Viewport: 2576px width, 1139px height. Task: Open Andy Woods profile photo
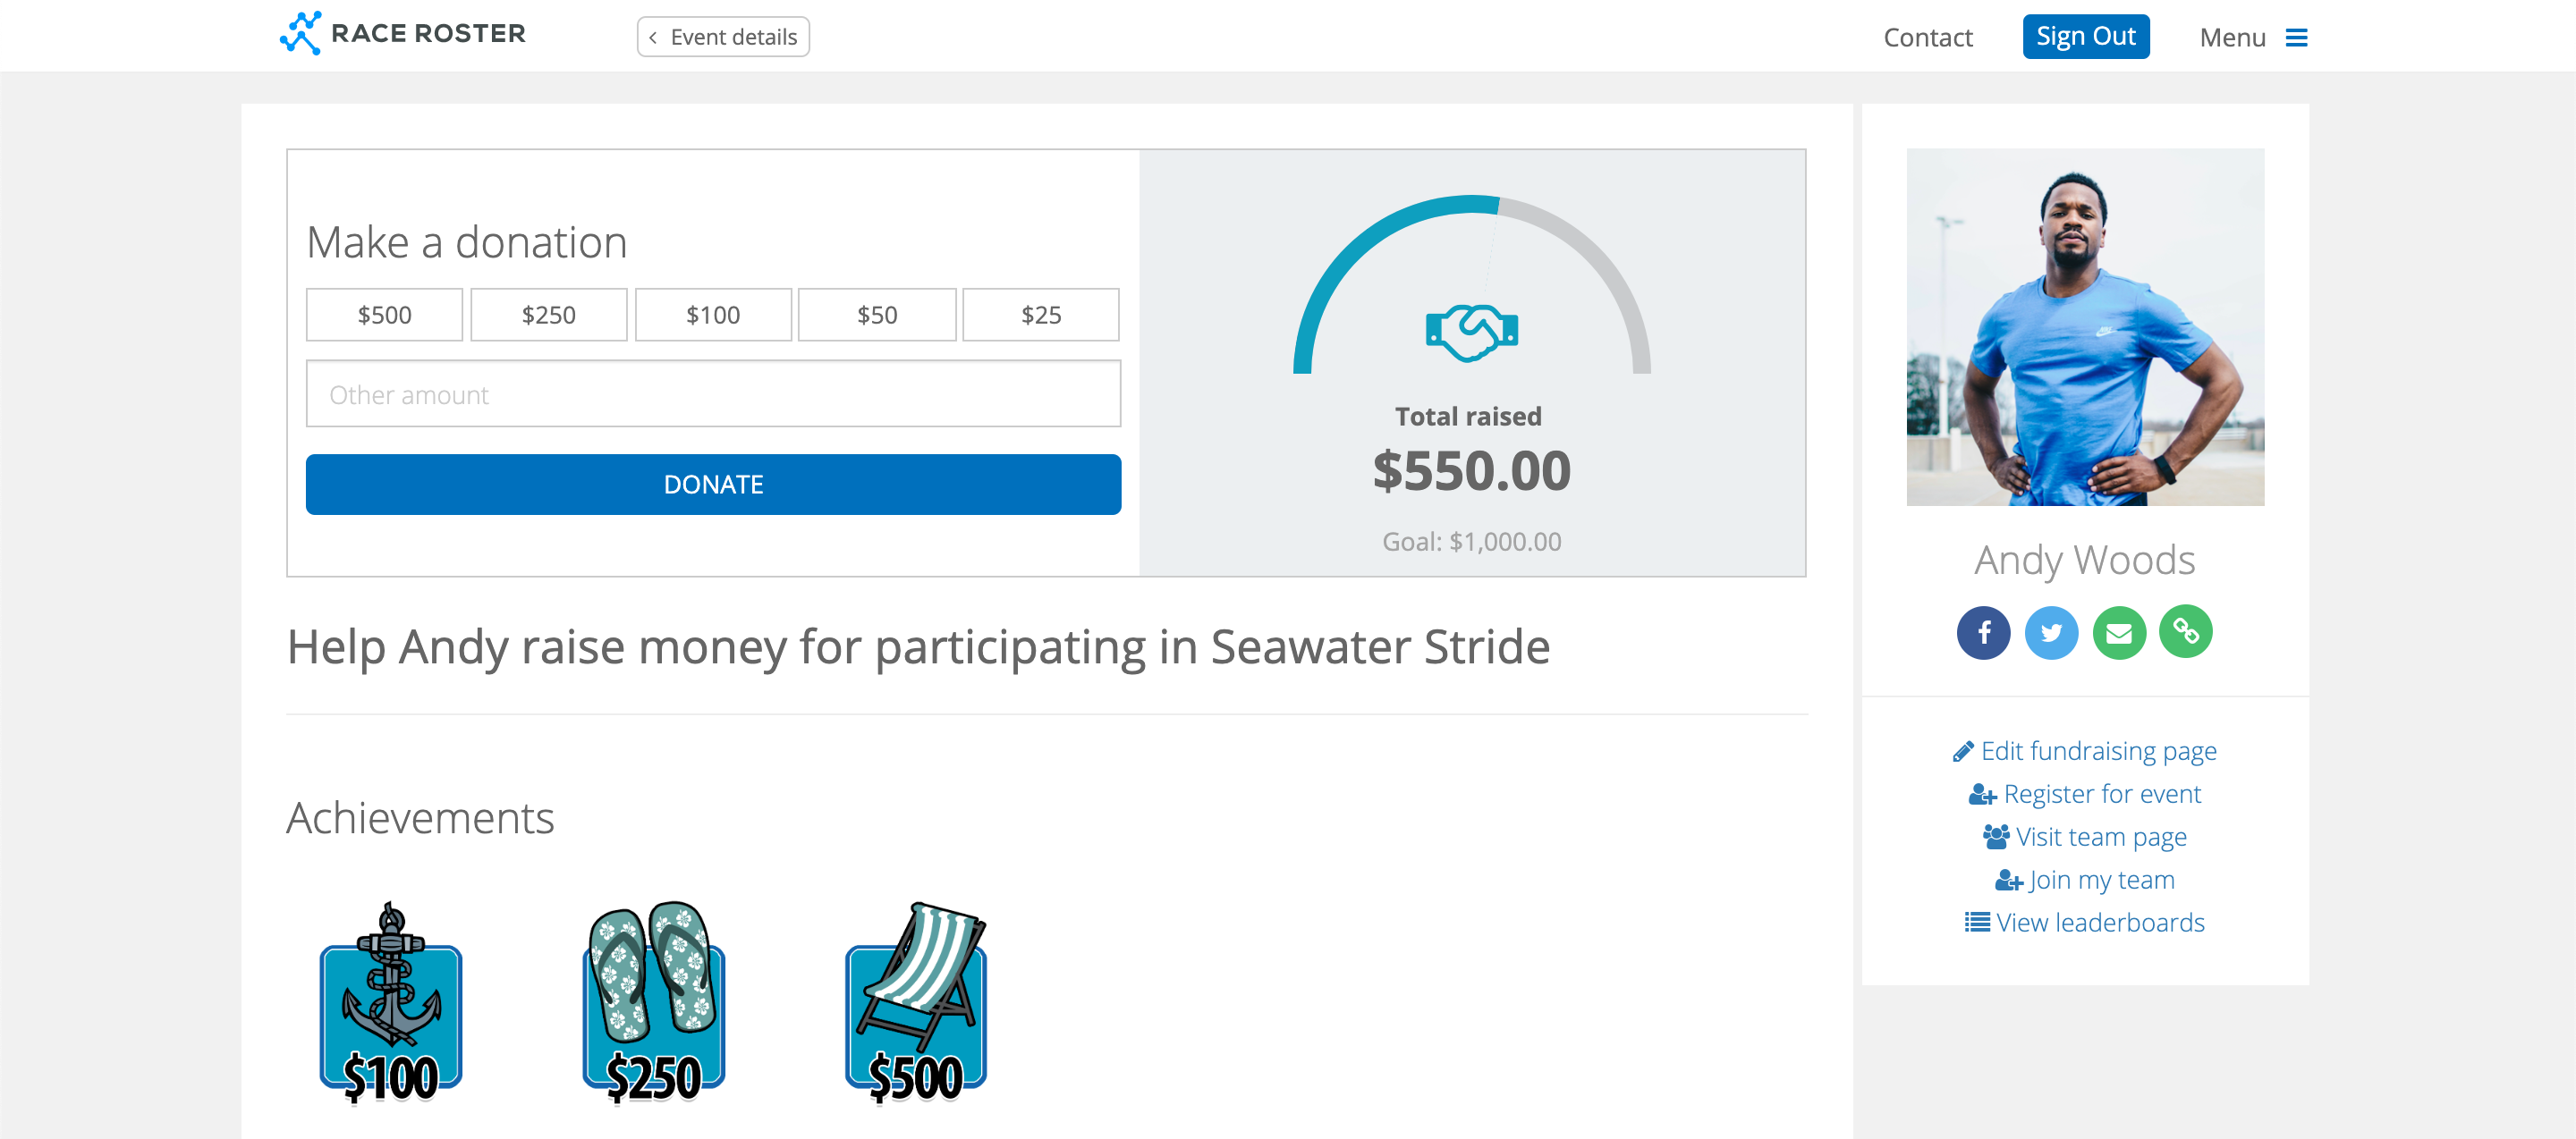(x=2085, y=326)
